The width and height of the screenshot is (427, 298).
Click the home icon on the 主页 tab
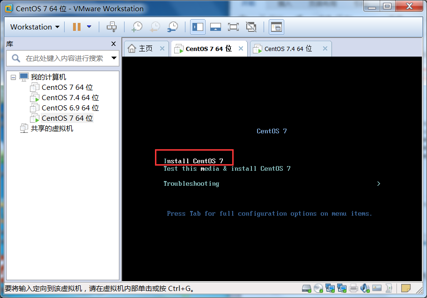pos(132,49)
